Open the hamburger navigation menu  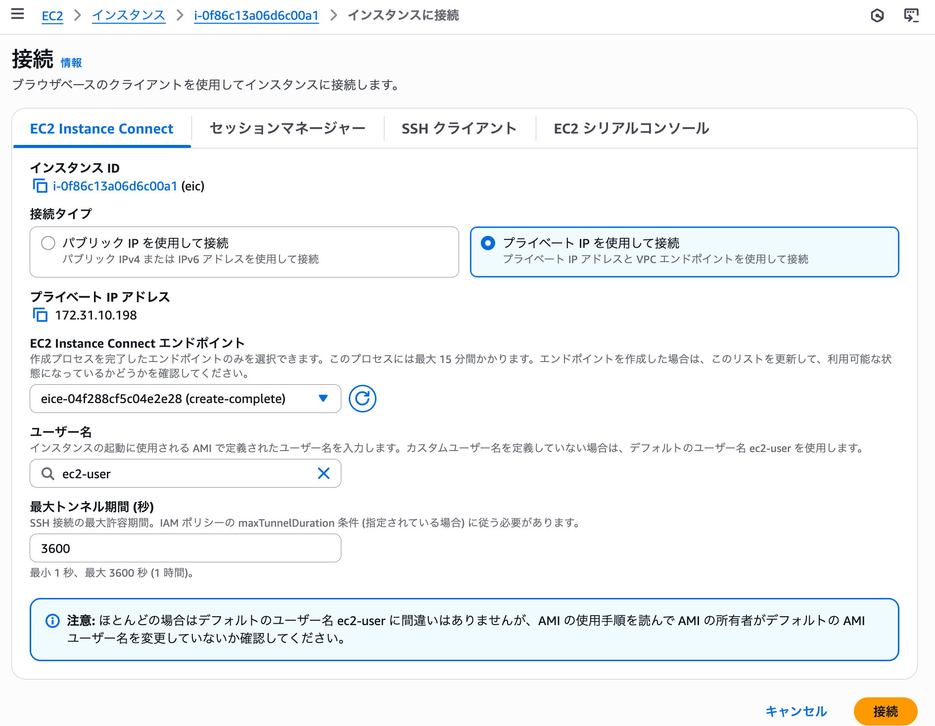point(17,14)
